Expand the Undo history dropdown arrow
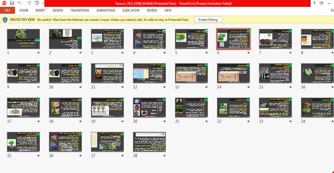The width and height of the screenshot is (334, 173). 23,3
